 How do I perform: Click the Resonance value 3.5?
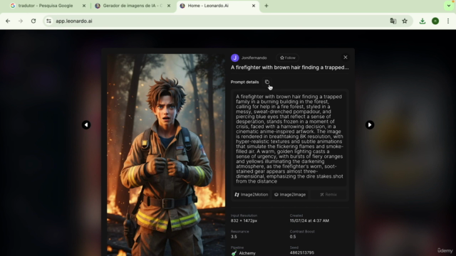pyautogui.click(x=234, y=237)
